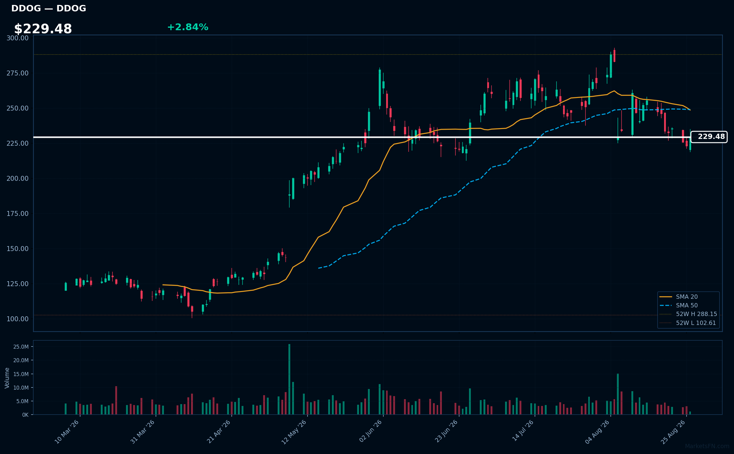Select the 100.00 price axis label
Image resolution: width=734 pixels, height=454 pixels.
(x=18, y=319)
